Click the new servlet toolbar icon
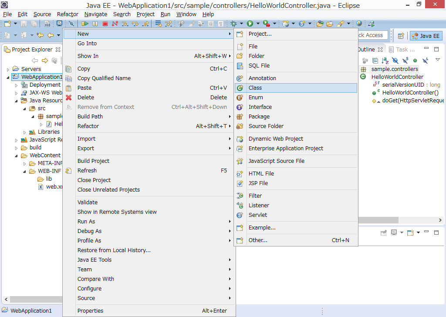This screenshot has width=446, height=317. [x=302, y=24]
